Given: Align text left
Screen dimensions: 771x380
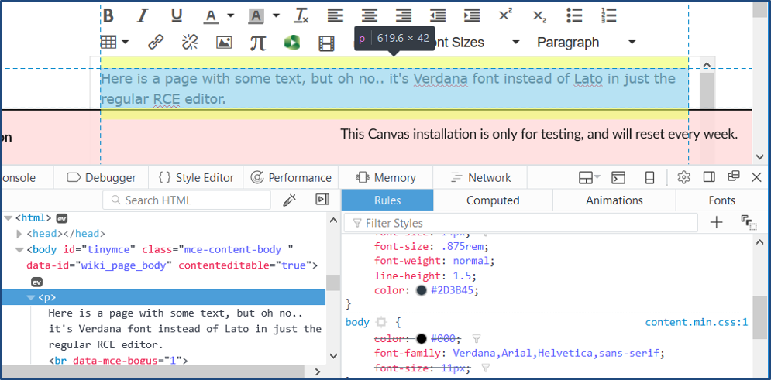Looking at the screenshot, I should [336, 15].
